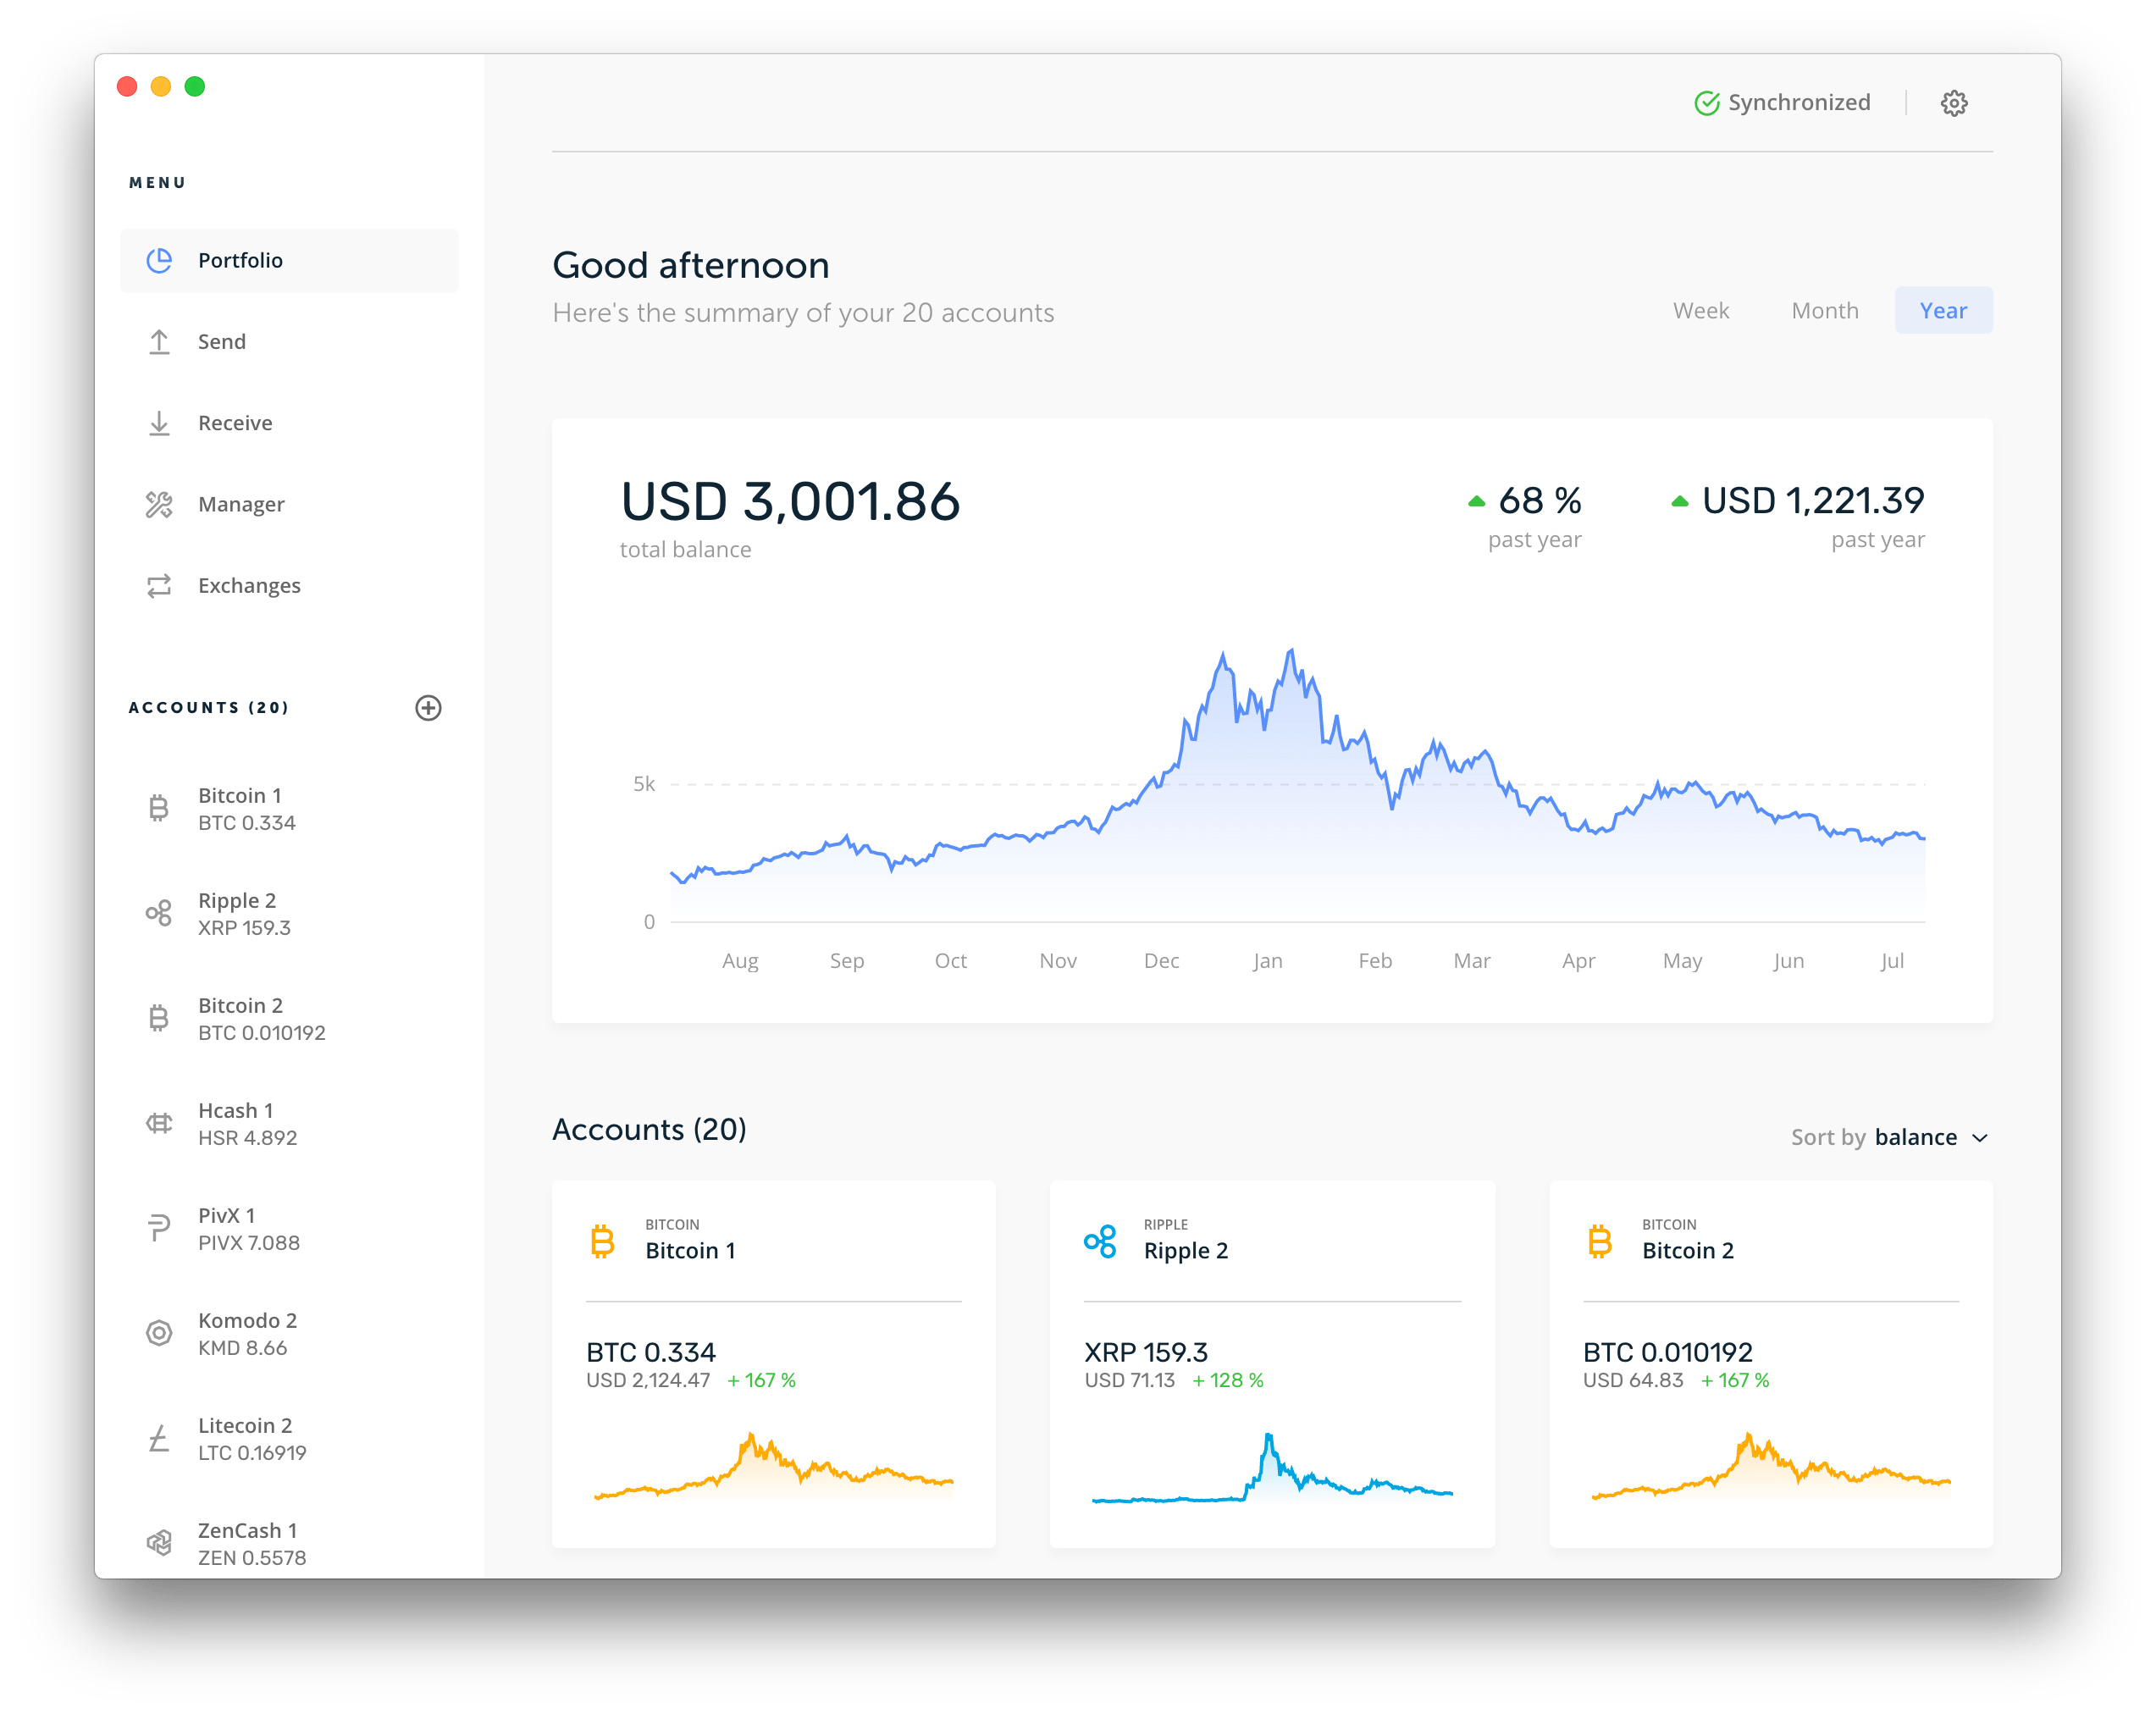Viewport: 2156px width, 1714px height.
Task: Click the ZenCash 1 account icon
Action: tap(158, 1543)
